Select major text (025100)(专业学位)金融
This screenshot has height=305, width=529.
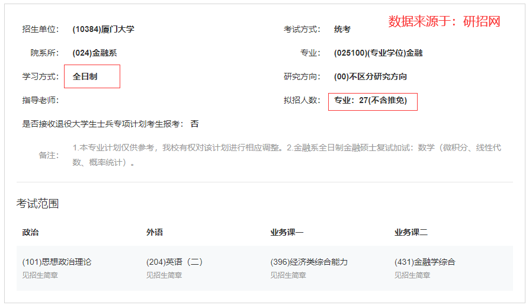point(378,53)
